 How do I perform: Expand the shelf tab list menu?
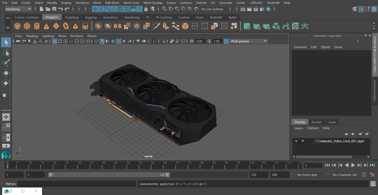click(8, 18)
